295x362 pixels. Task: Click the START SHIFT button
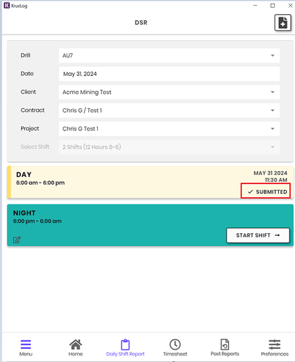pyautogui.click(x=258, y=235)
